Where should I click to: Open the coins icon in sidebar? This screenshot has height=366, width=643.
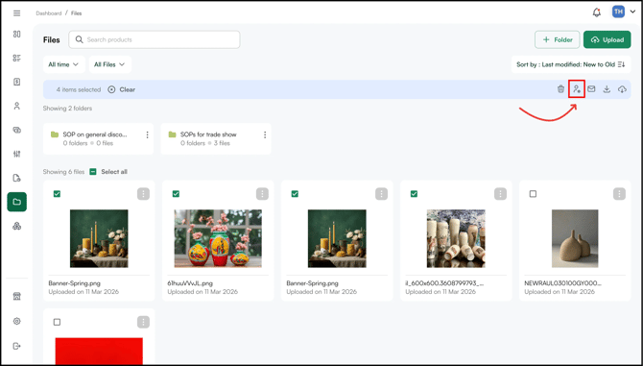[x=17, y=130]
